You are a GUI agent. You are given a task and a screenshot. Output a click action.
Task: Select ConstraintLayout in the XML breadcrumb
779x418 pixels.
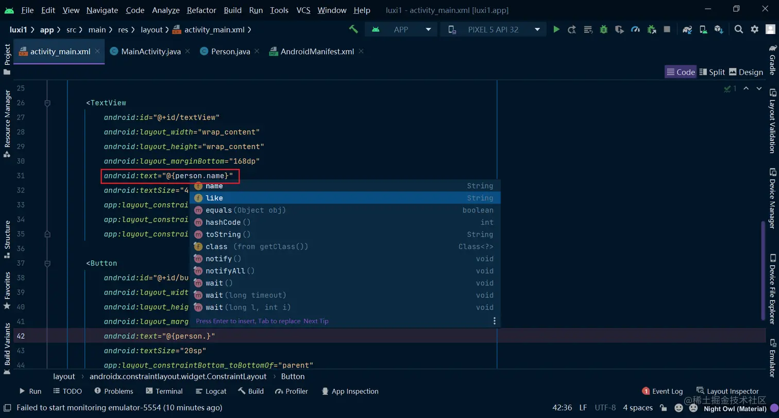pos(178,376)
